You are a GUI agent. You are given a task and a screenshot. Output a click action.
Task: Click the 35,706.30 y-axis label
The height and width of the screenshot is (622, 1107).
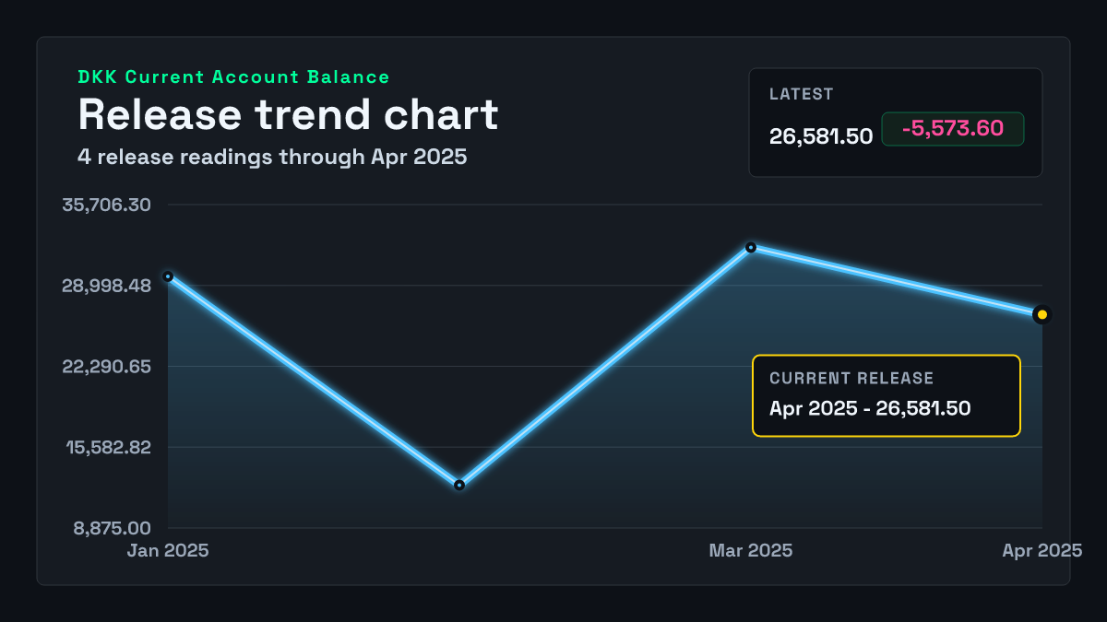106,205
